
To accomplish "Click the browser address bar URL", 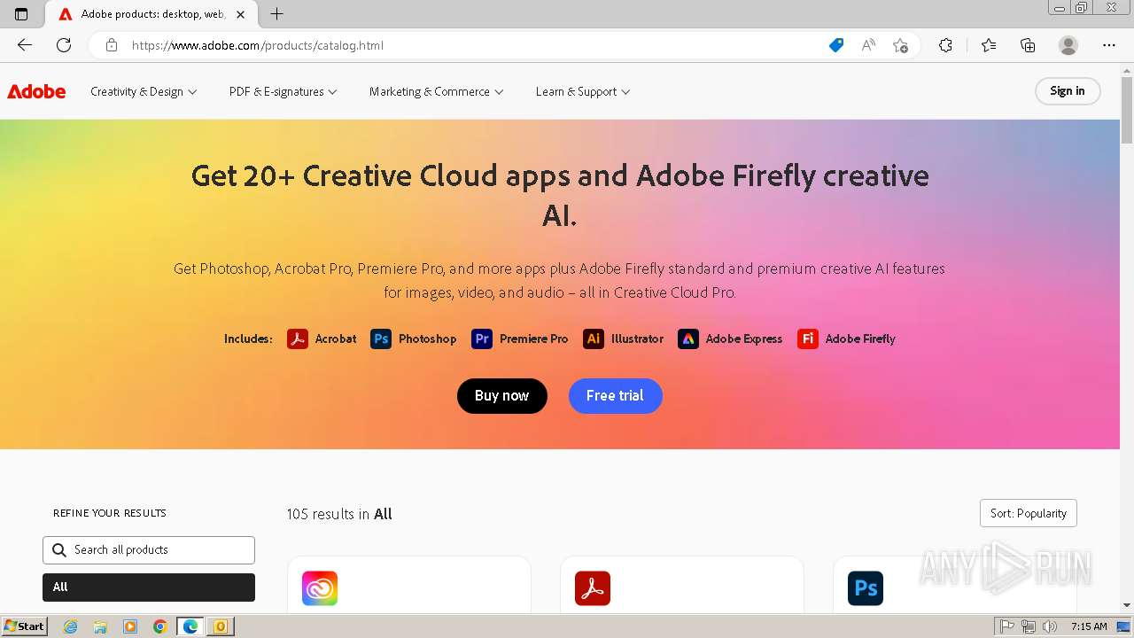I will pyautogui.click(x=258, y=45).
